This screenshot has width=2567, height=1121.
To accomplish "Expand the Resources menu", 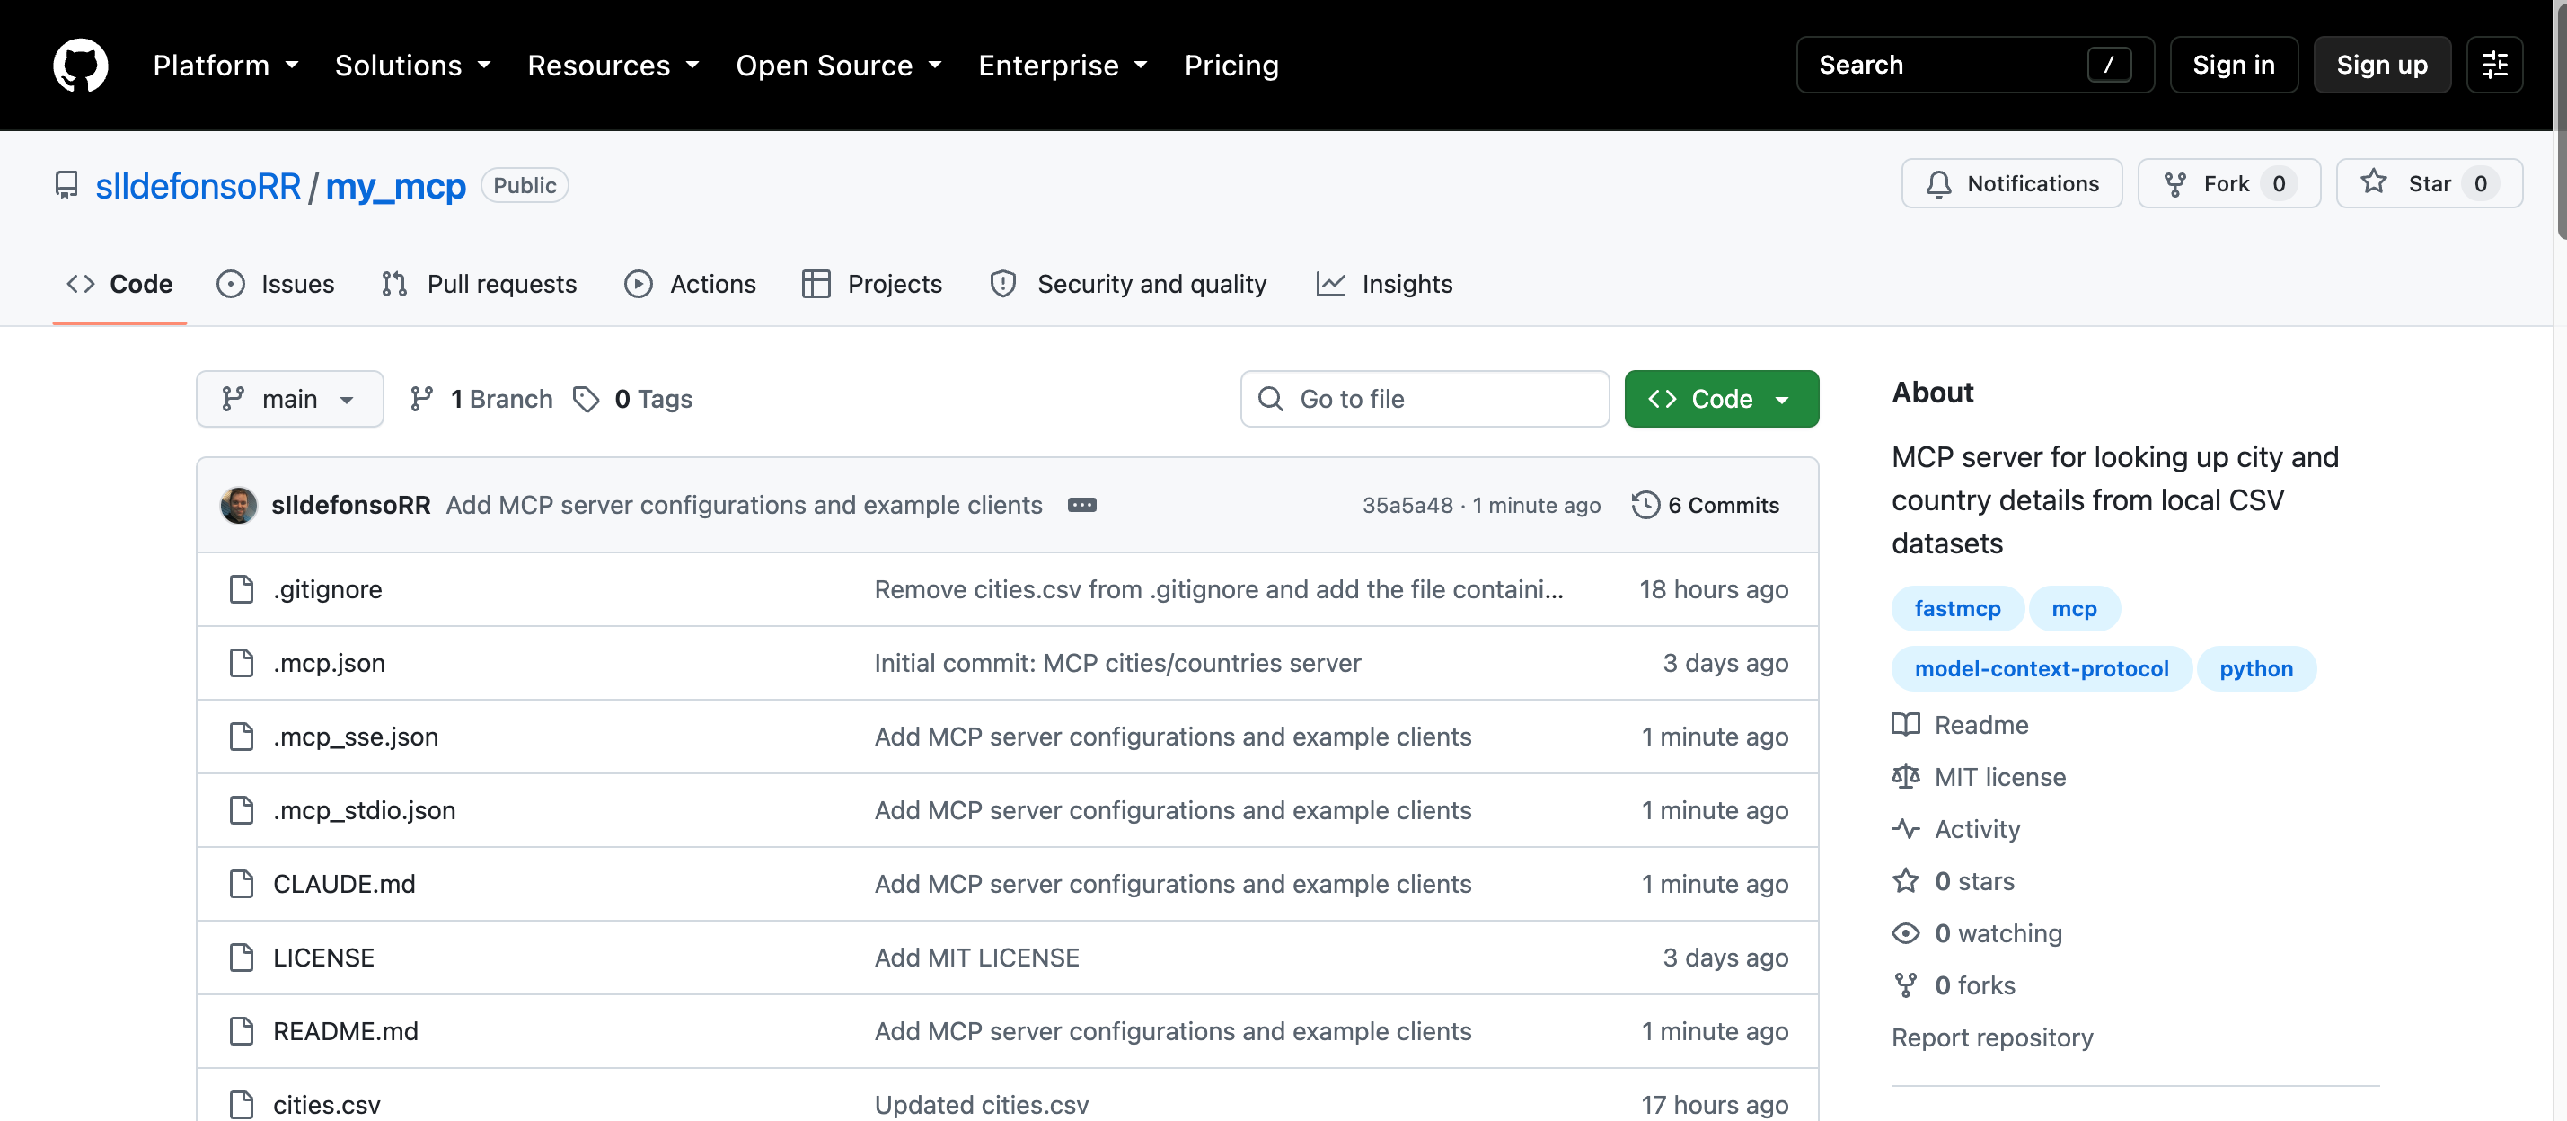I will [613, 66].
